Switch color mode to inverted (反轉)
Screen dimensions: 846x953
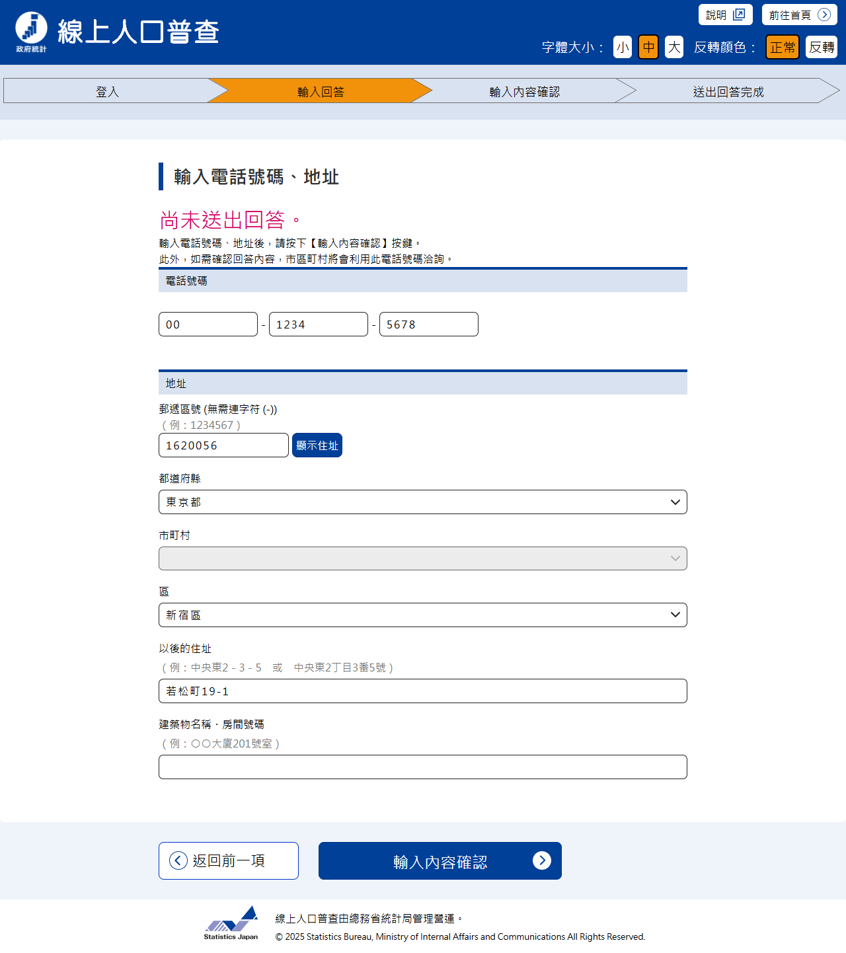pyautogui.click(x=822, y=47)
